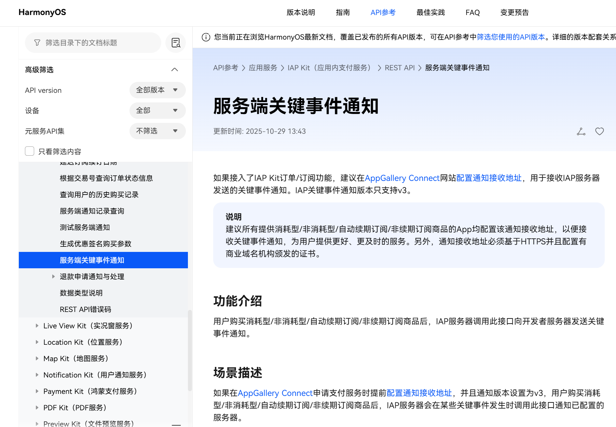Image resolution: width=616 pixels, height=427 pixels.
Task: Click the heart favorite icon
Action: [599, 131]
